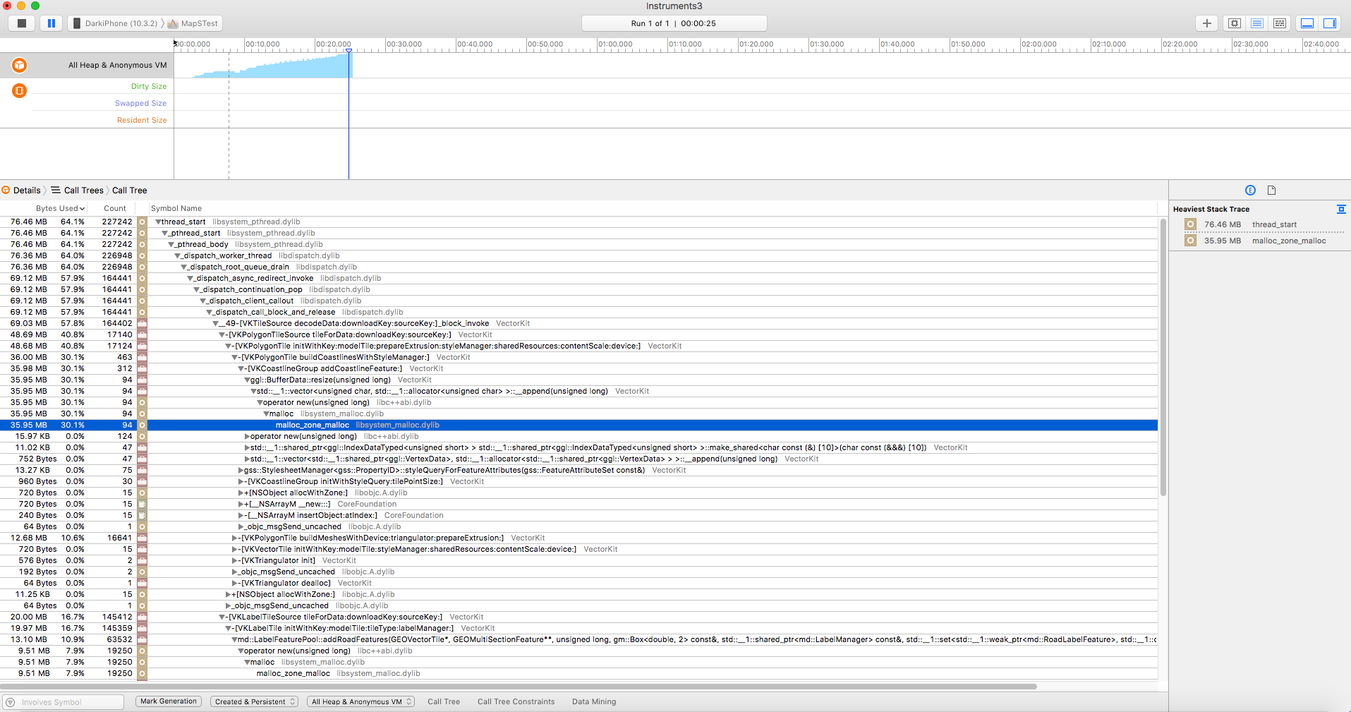The height and width of the screenshot is (712, 1351).
Task: Expand VKPolygonTile buildMeshesWithDevice row
Action: 235,538
